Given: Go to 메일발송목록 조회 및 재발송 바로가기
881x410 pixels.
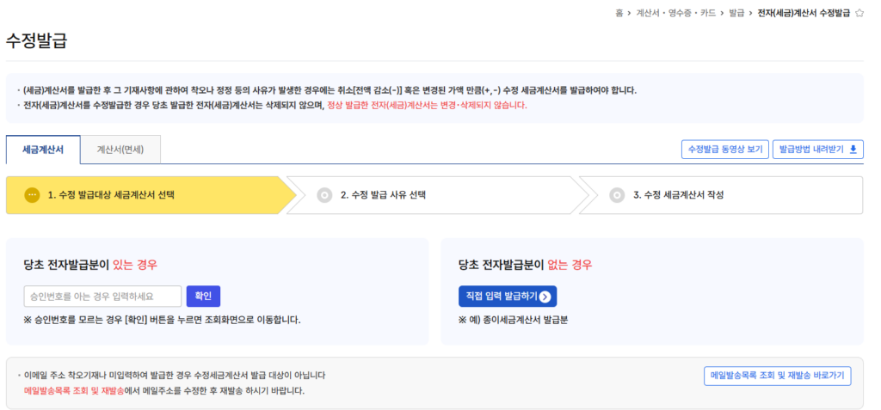Looking at the screenshot, I should click(x=777, y=376).
